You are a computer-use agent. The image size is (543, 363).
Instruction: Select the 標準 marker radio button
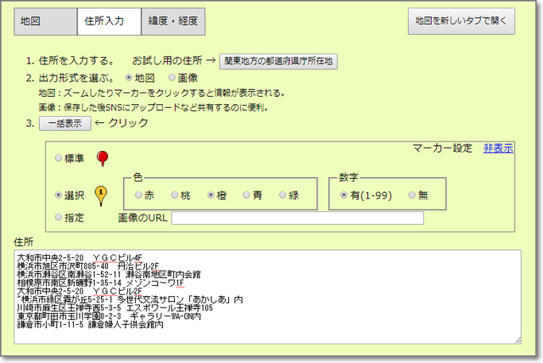59,159
